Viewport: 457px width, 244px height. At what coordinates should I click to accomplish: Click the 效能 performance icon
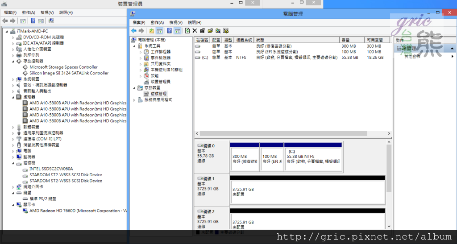tap(146, 76)
